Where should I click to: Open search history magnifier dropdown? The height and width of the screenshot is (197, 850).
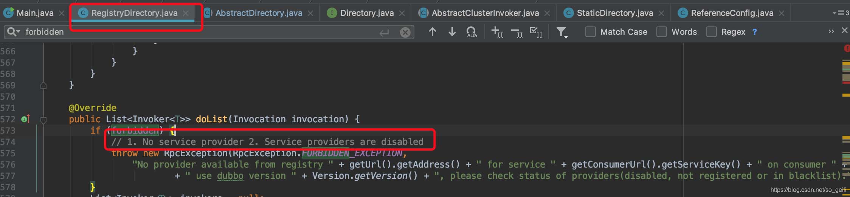click(x=13, y=32)
